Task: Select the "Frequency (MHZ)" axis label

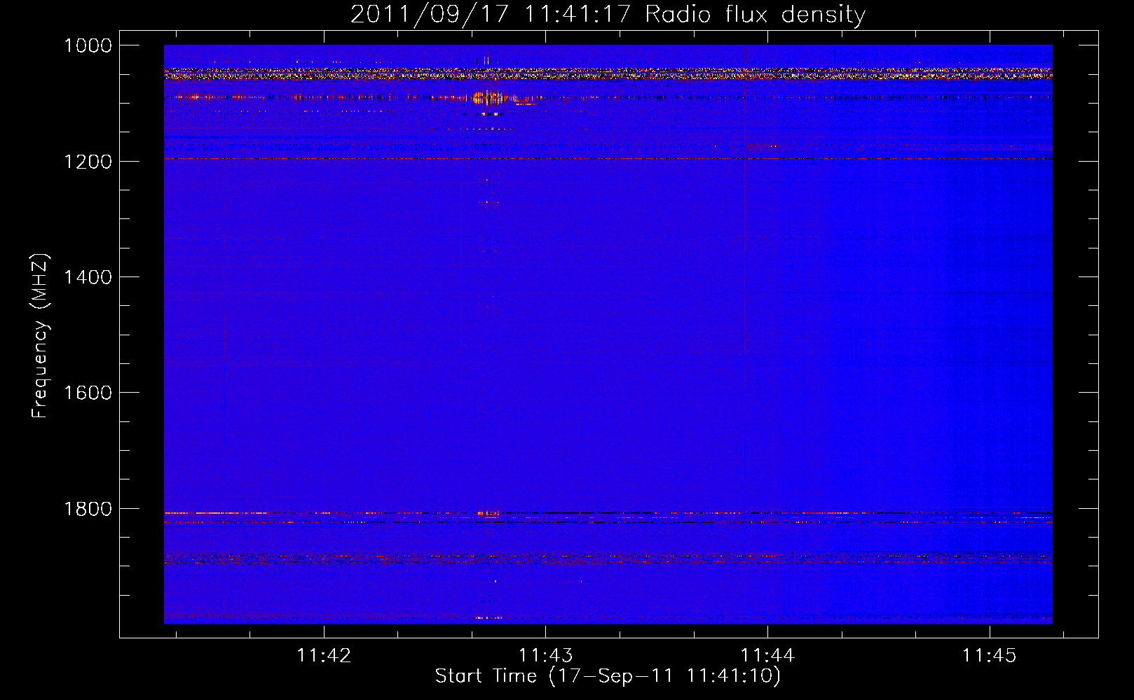Action: click(x=40, y=336)
